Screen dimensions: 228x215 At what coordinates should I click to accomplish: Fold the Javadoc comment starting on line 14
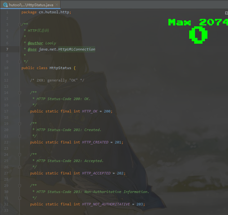(x=20, y=93)
